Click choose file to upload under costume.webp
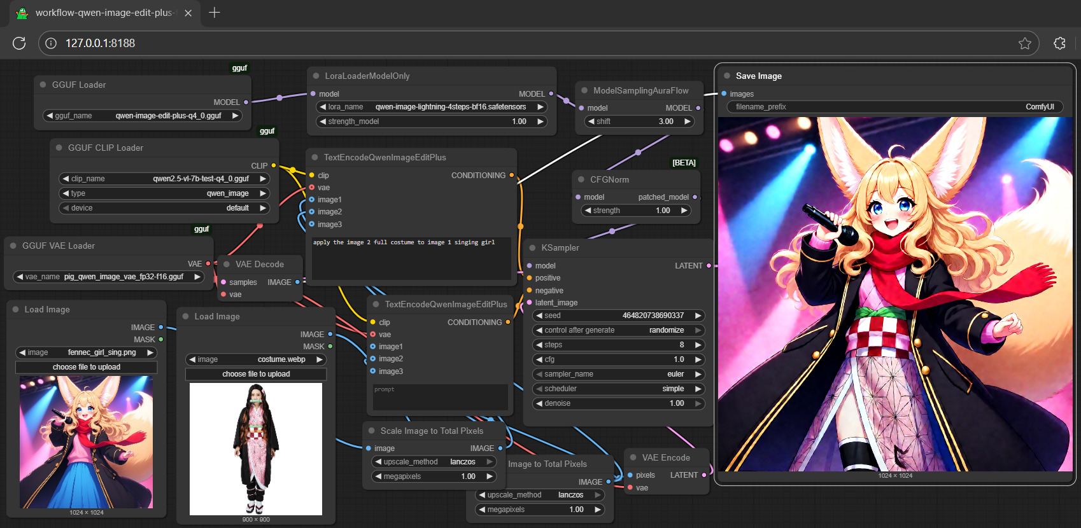The image size is (1081, 528). 256,374
